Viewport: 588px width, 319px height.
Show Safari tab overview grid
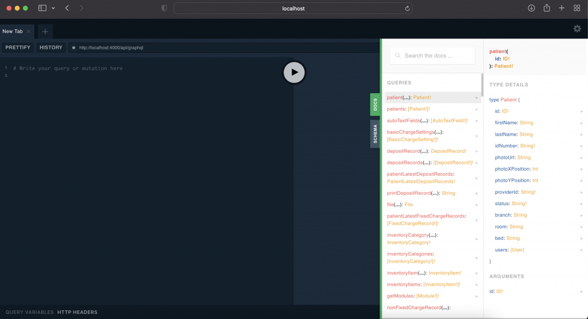click(577, 8)
